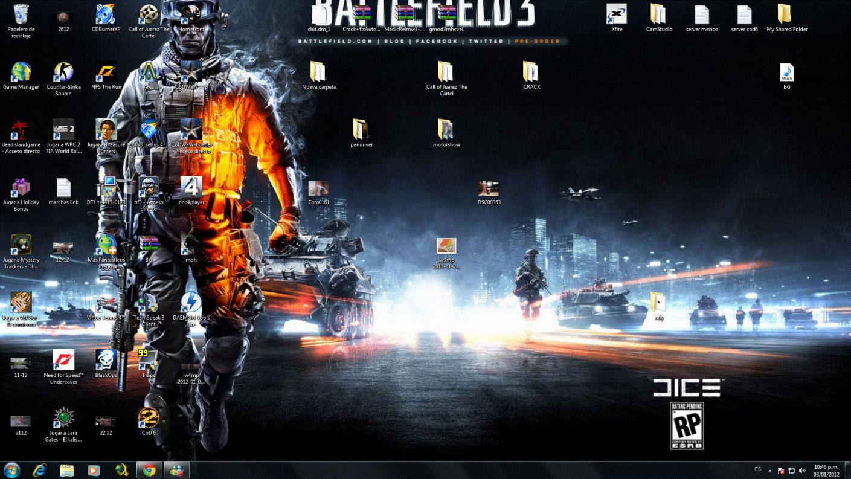
Task: Select the gmod3mhcveL archive
Action: coord(446,14)
